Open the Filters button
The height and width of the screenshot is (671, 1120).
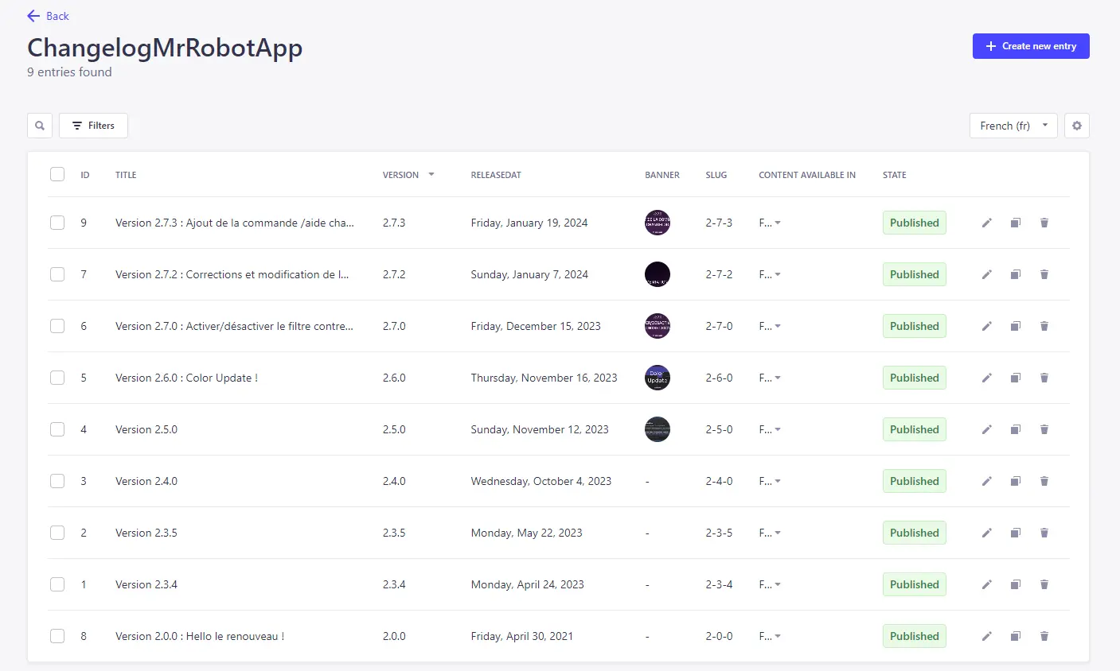tap(93, 126)
